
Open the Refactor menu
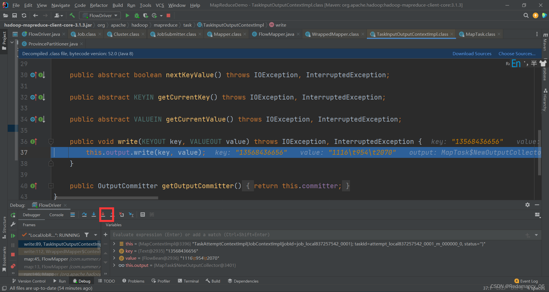pyautogui.click(x=99, y=5)
